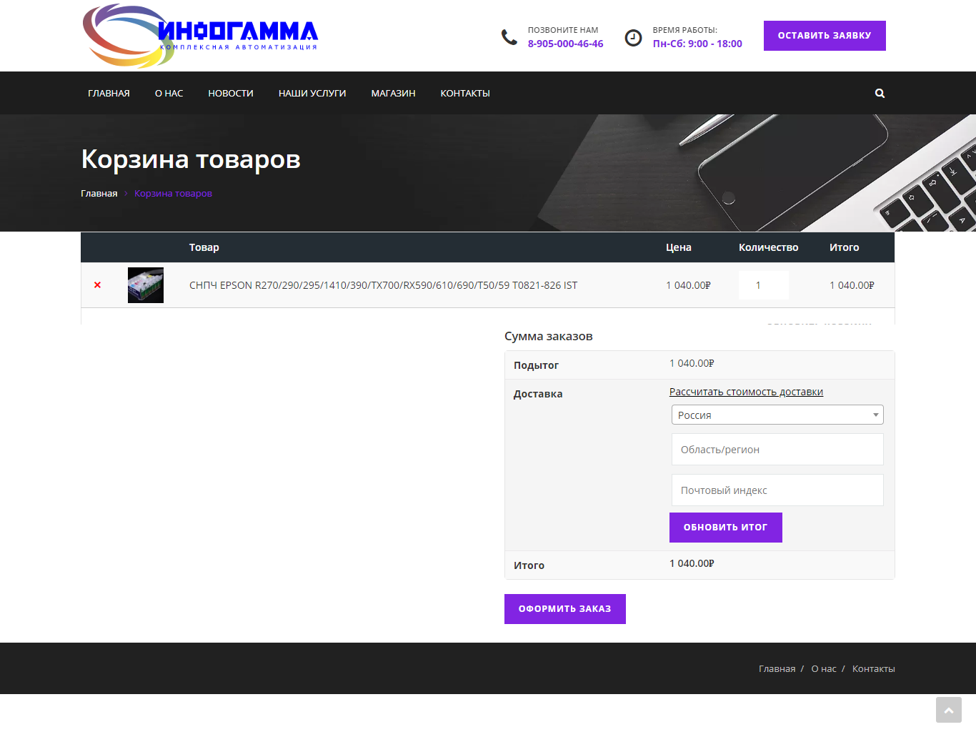Click the Почтовый индекс field
Viewport: 976px width, 737px height.
[777, 490]
